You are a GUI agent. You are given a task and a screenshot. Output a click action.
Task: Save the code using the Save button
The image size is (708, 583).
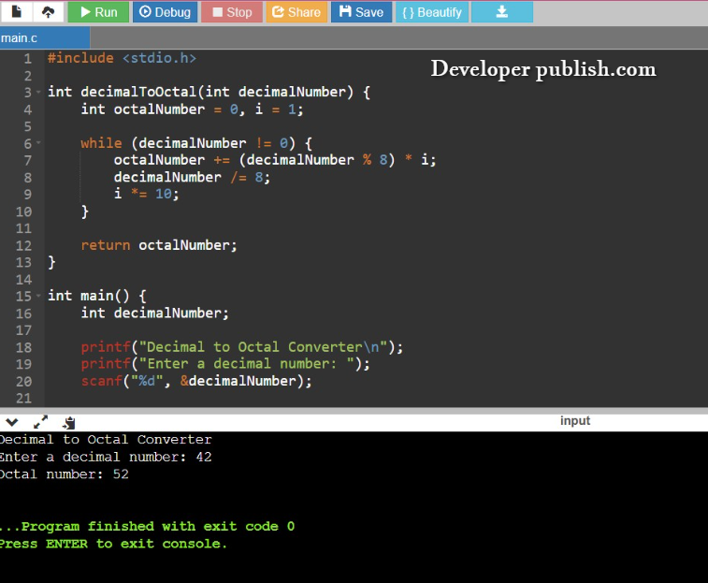pyautogui.click(x=361, y=12)
